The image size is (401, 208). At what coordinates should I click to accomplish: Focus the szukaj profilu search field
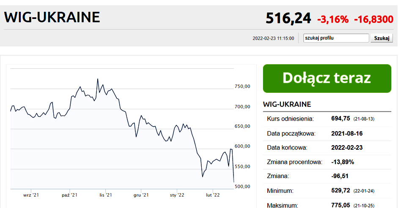click(x=336, y=38)
